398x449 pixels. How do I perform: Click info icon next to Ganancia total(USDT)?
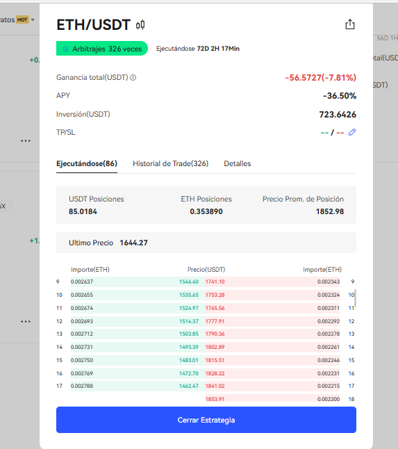click(x=133, y=78)
